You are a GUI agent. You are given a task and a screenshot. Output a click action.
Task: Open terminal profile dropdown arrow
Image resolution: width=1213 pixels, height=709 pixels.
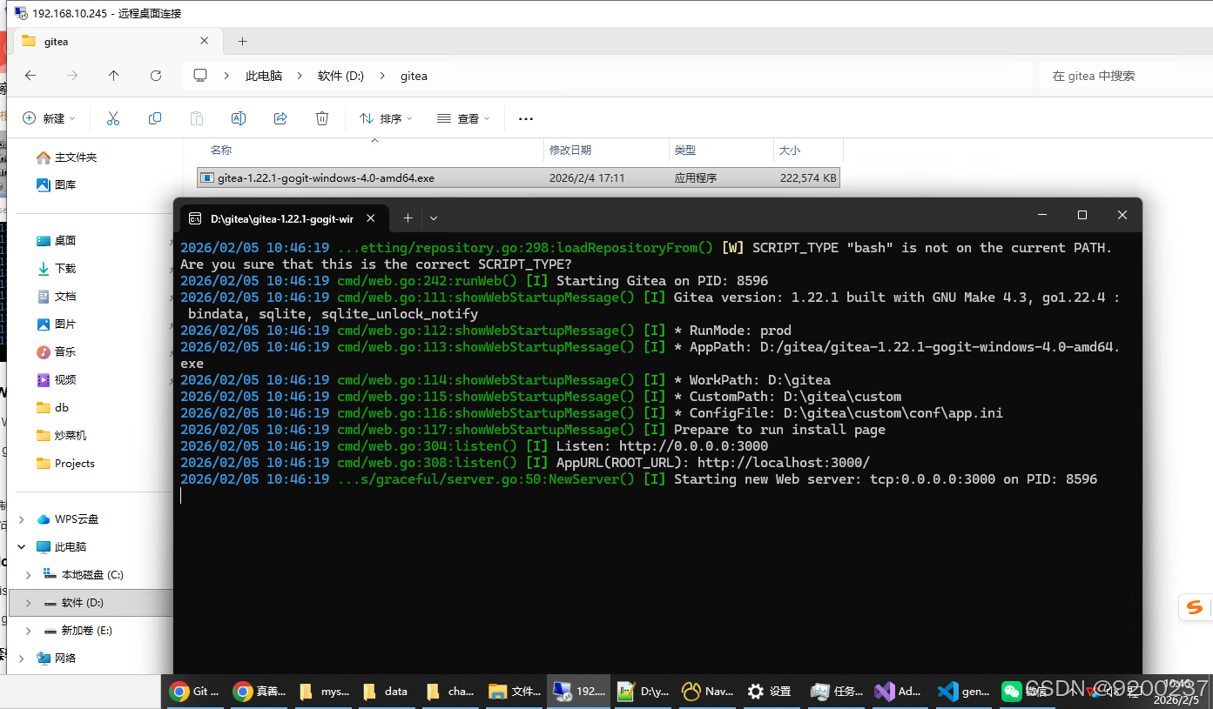click(x=434, y=217)
